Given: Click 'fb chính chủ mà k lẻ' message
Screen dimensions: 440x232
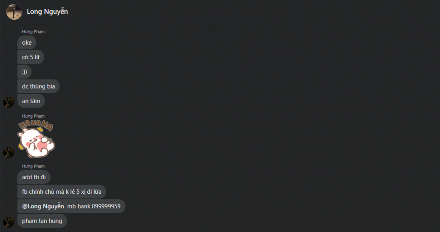Looking at the screenshot, I should [x=61, y=192].
